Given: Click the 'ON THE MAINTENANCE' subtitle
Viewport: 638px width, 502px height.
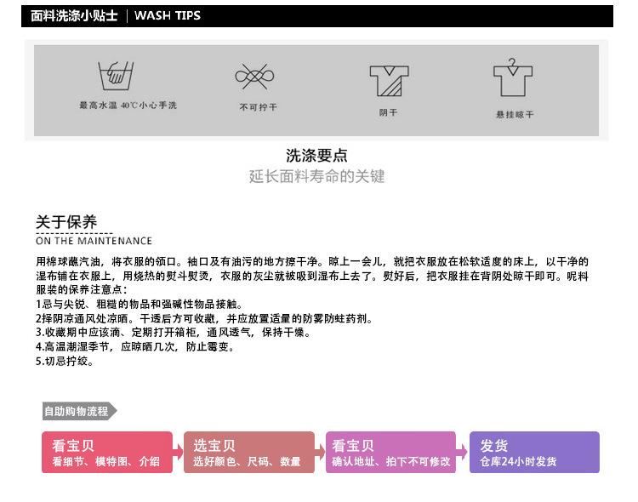Looking at the screenshot, I should [94, 241].
